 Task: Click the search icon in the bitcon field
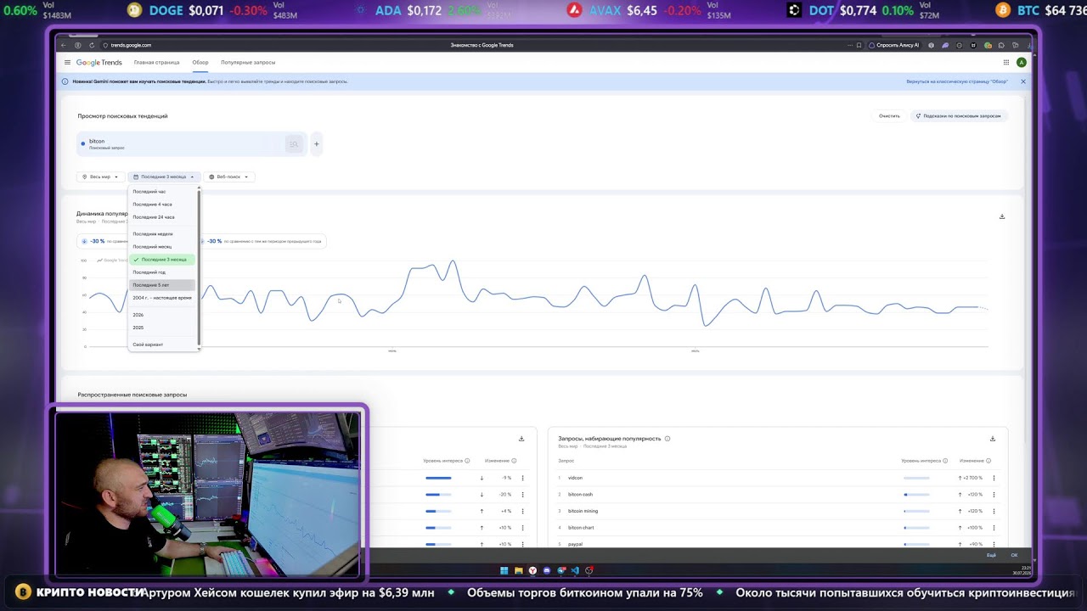(294, 144)
